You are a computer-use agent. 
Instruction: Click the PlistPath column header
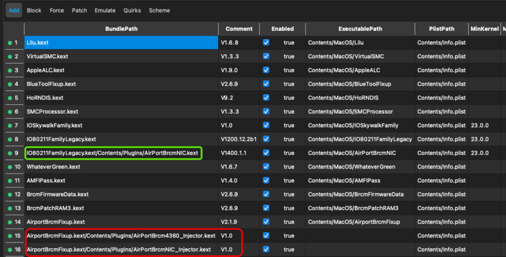click(441, 28)
